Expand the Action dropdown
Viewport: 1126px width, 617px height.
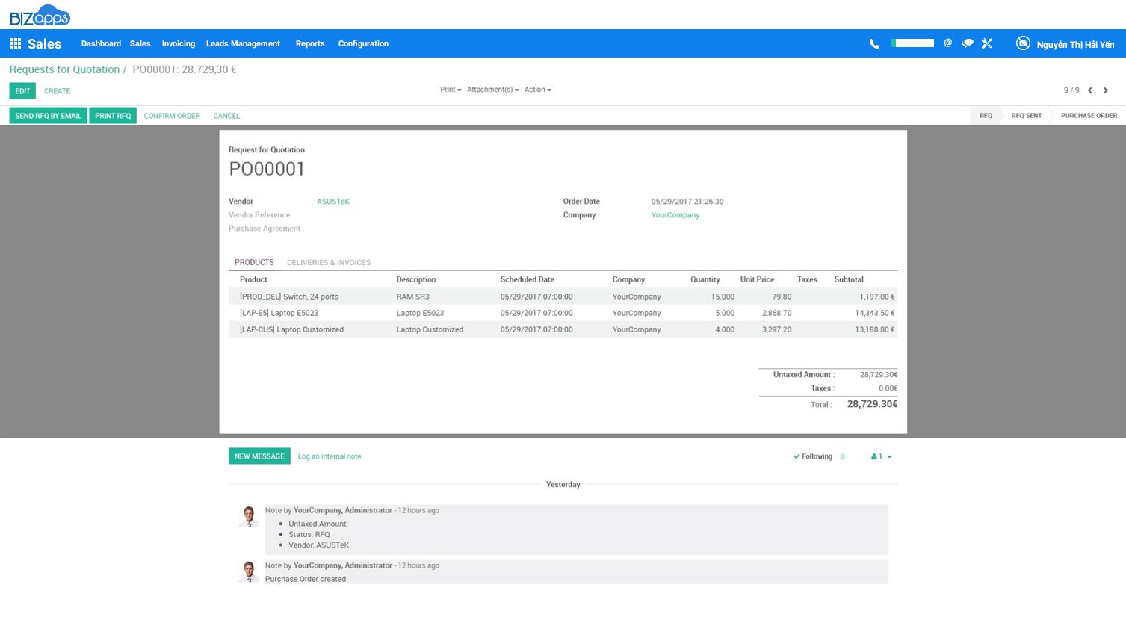[x=537, y=90]
